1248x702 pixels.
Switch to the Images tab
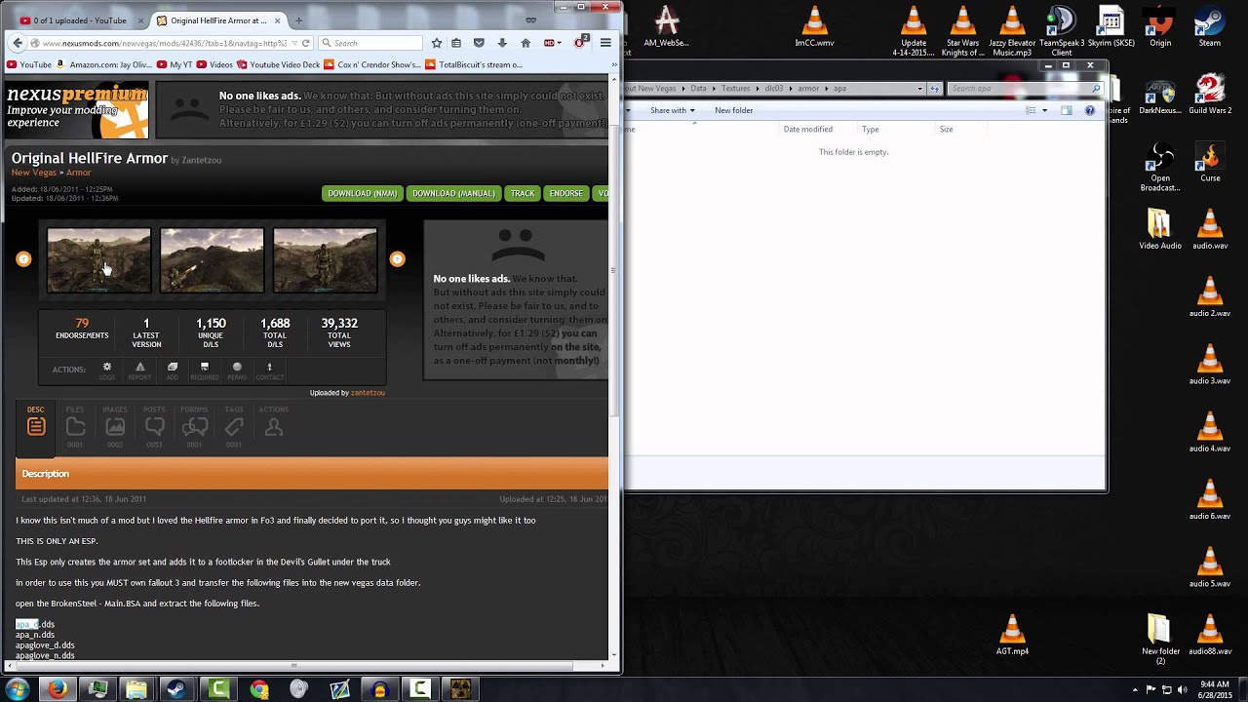click(115, 427)
